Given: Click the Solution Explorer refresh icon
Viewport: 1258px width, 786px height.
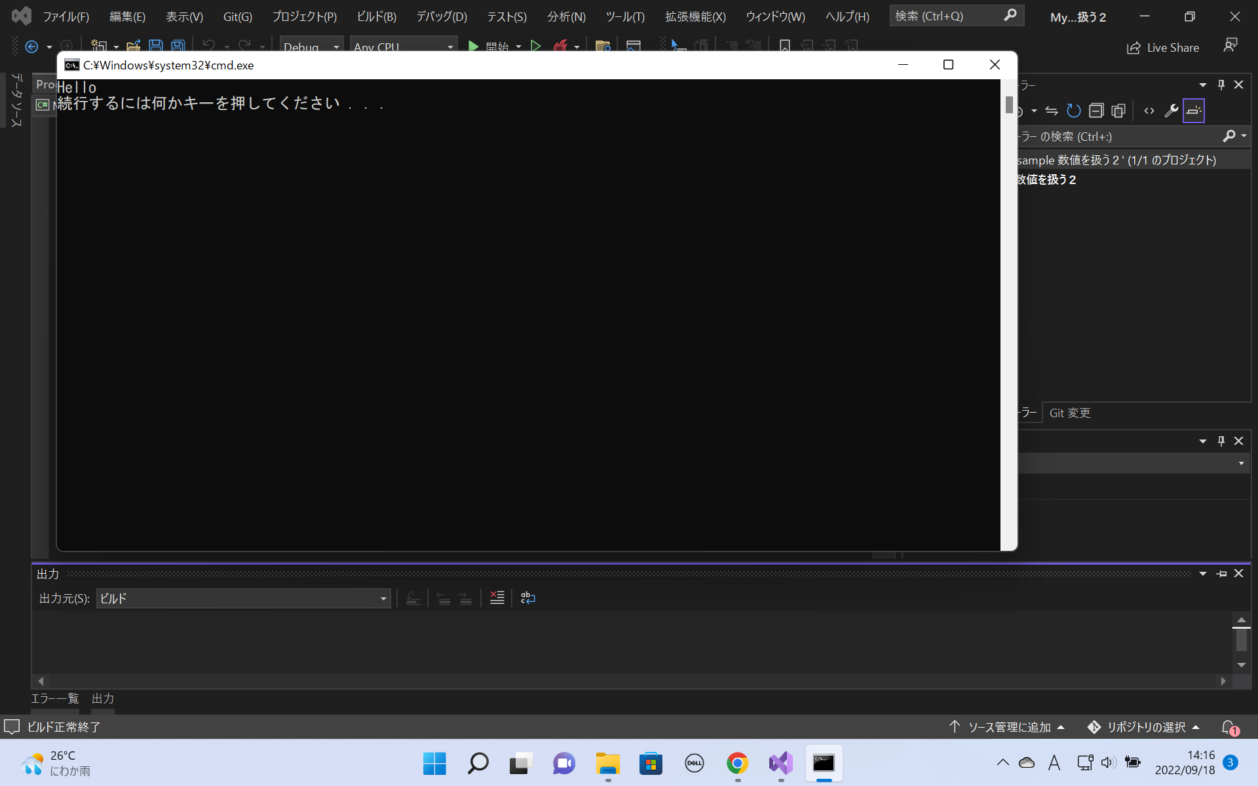Looking at the screenshot, I should tap(1073, 111).
